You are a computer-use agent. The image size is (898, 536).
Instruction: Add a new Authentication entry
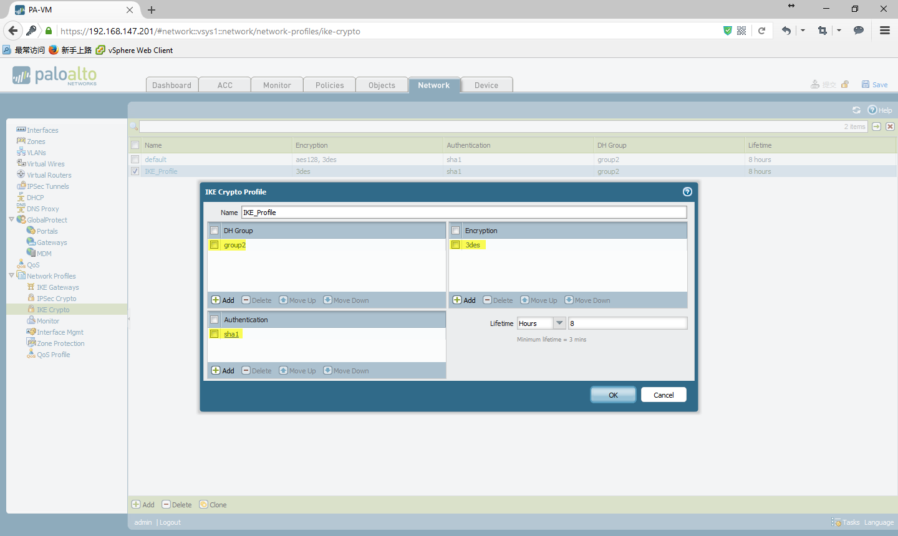coord(223,371)
